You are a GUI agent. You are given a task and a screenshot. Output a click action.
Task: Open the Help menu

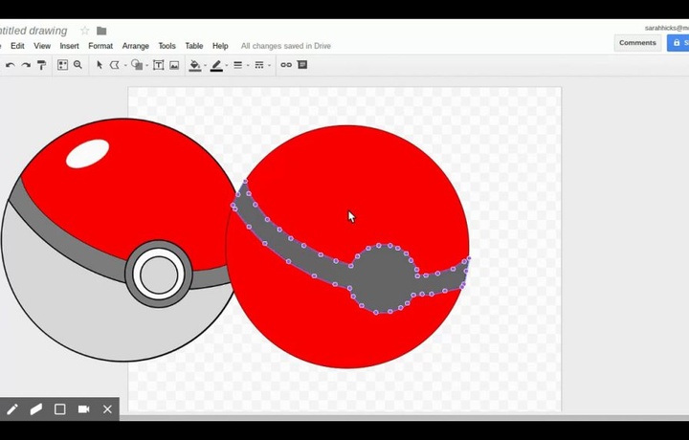(x=220, y=46)
